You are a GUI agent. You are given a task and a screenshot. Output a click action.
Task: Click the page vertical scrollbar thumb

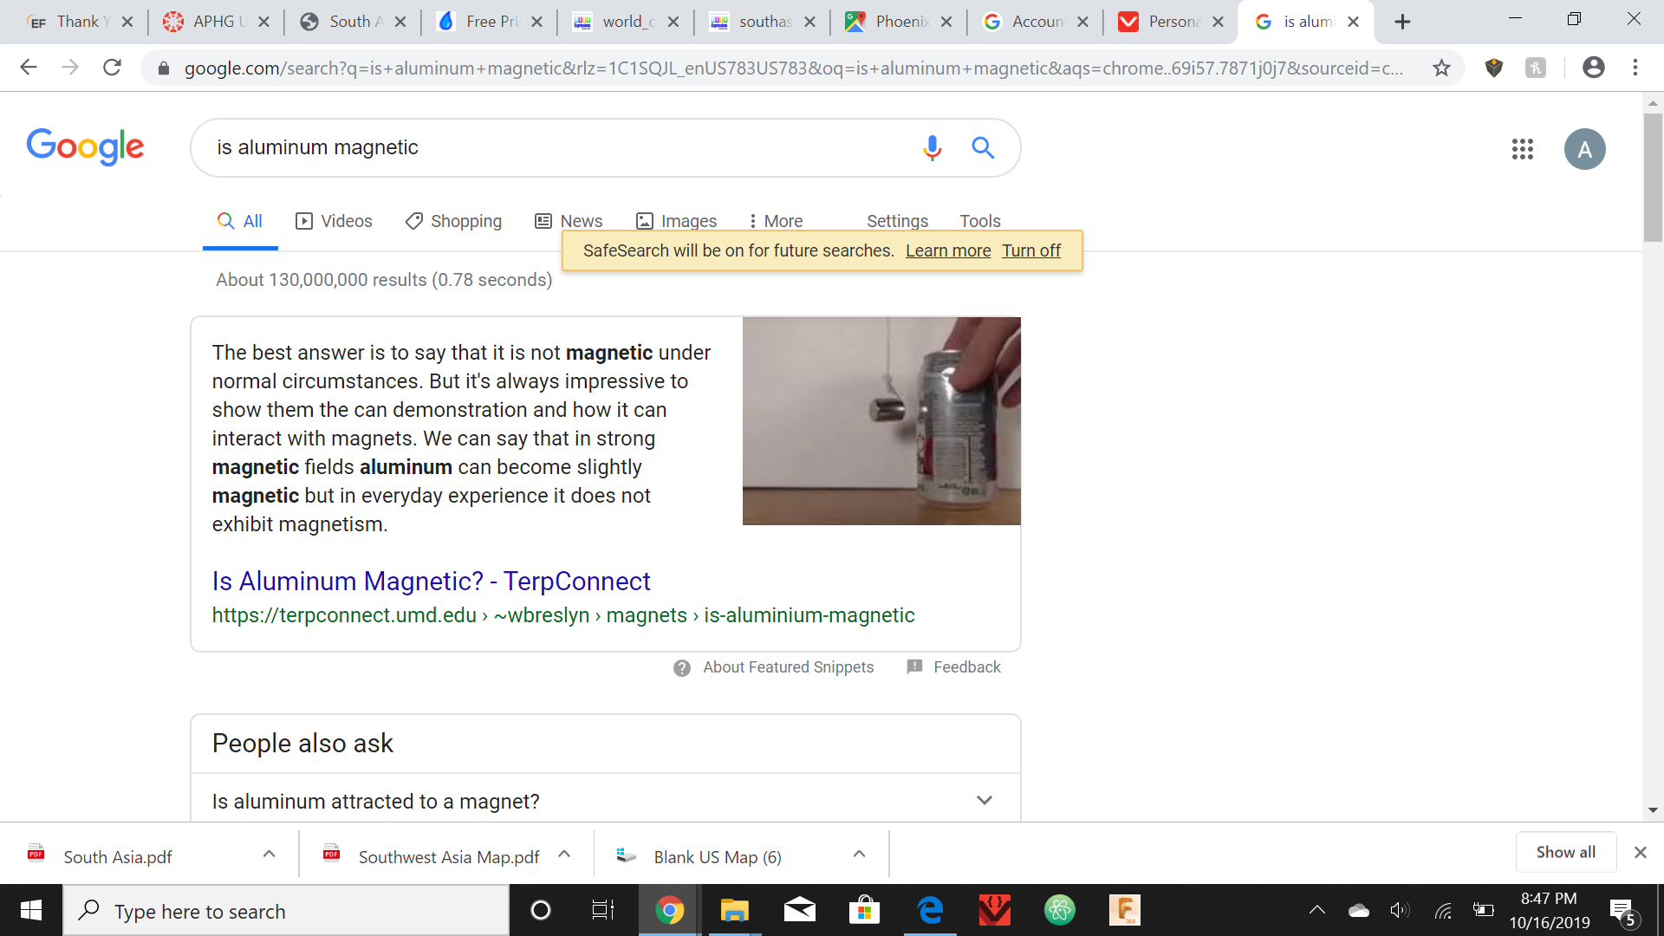tap(1652, 176)
